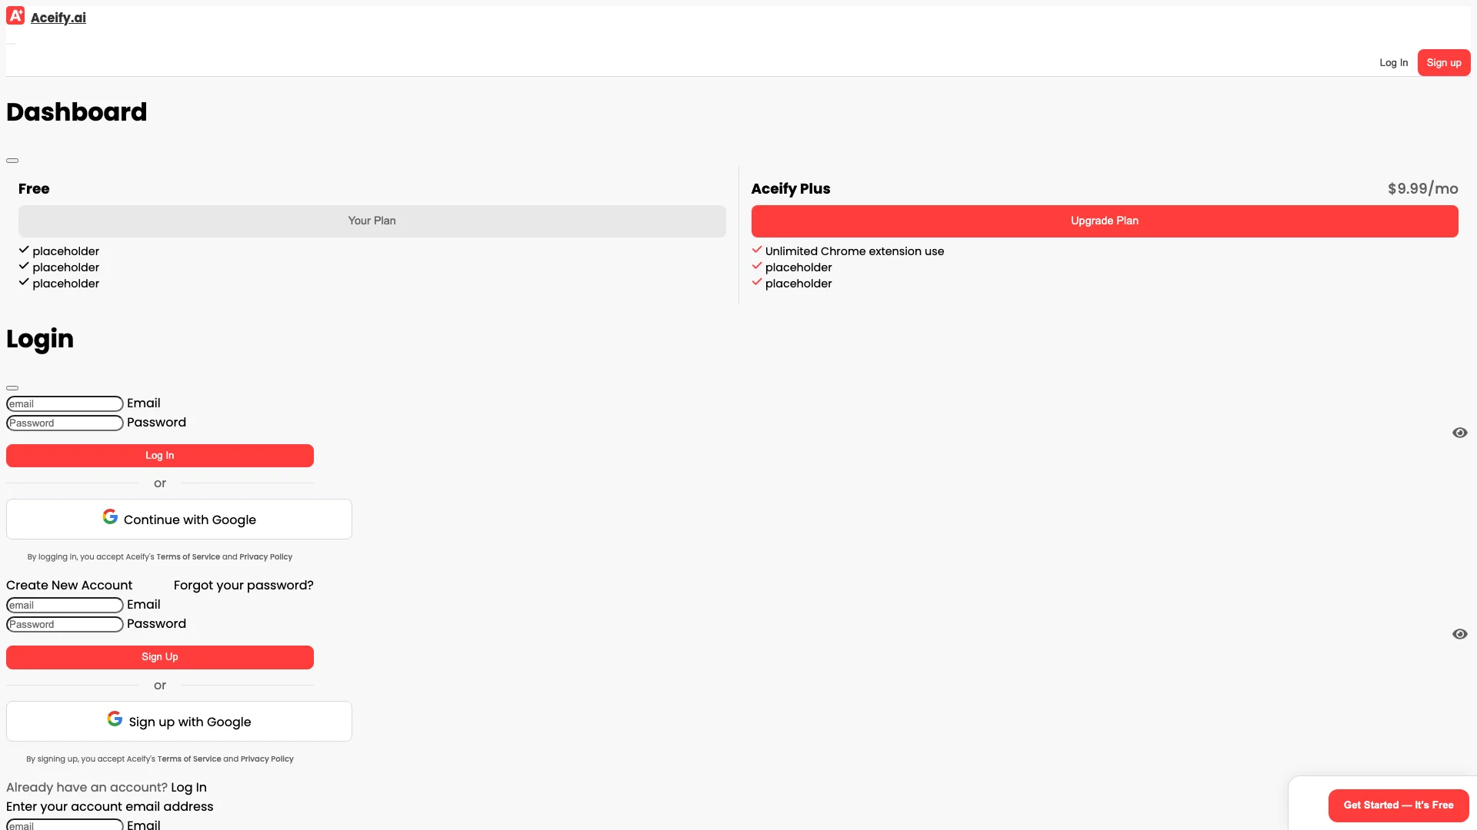
Task: Toggle password visibility in login form
Action: coord(1460,433)
